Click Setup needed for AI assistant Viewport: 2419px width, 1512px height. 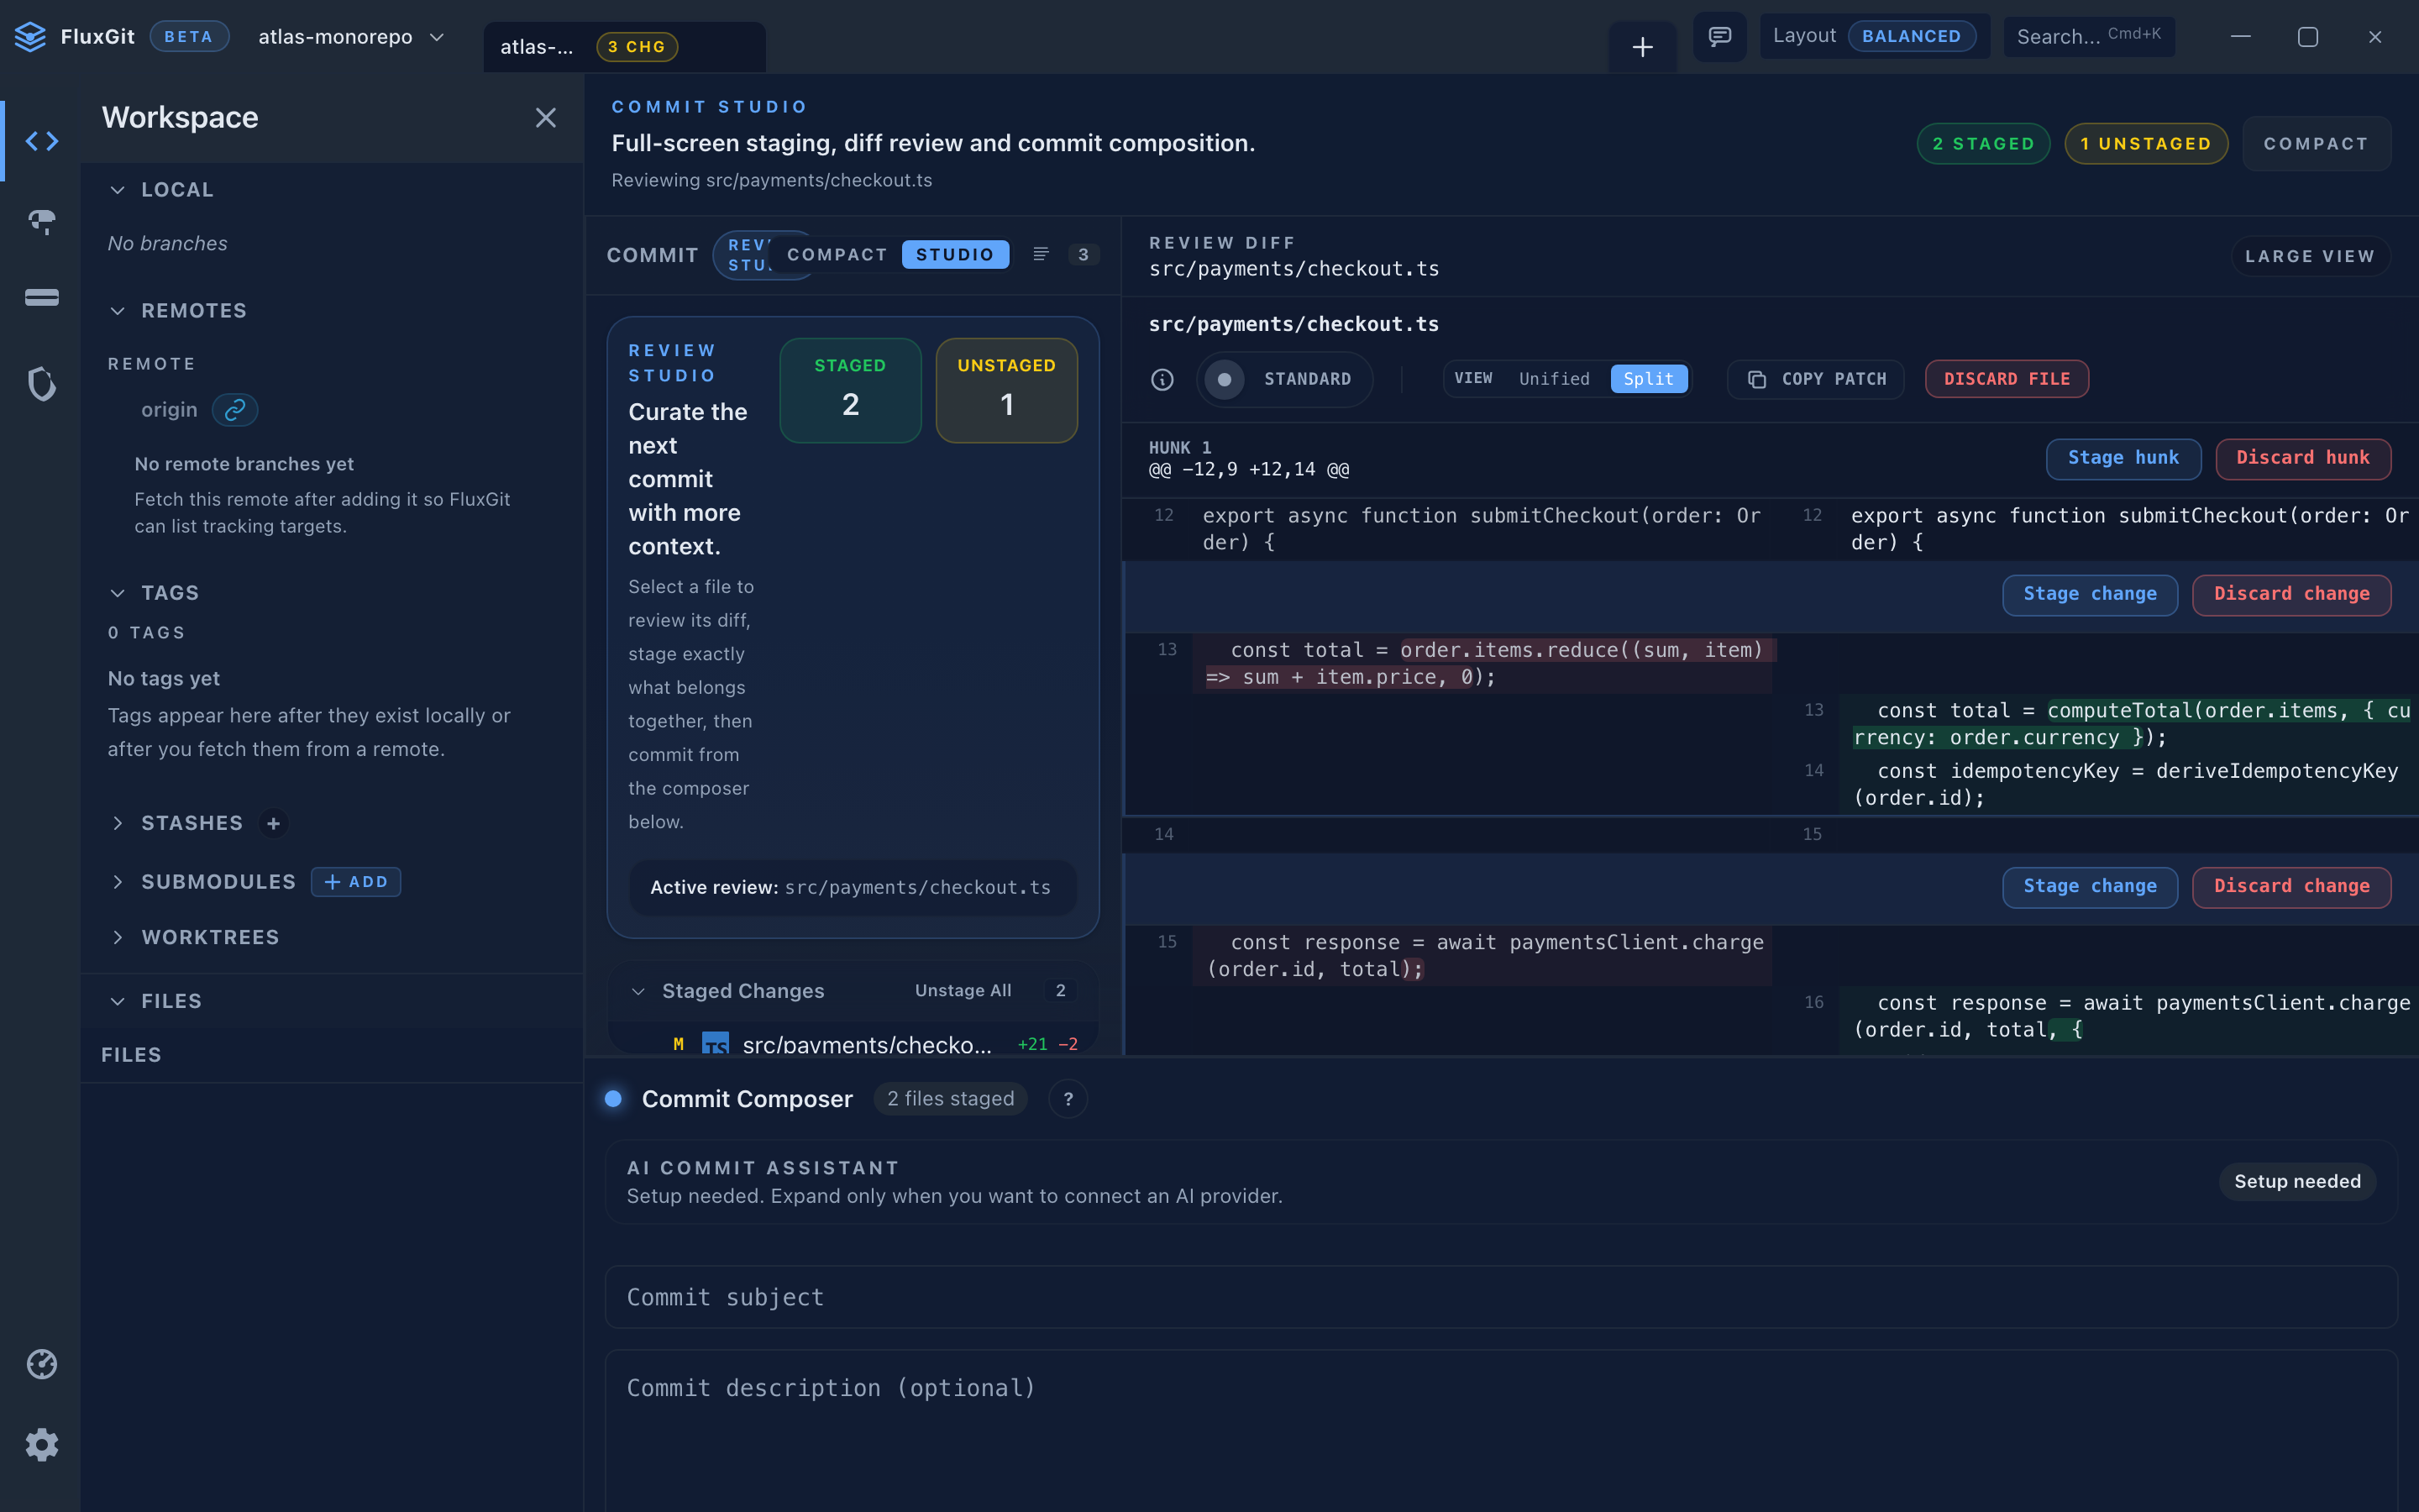2297,1182
